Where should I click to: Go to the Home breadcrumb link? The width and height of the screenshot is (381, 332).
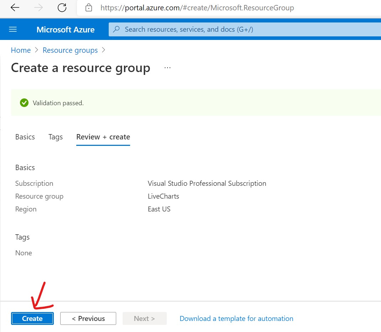[x=21, y=50]
